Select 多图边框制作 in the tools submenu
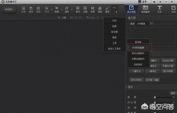This screenshot has height=113, width=177. click(138, 59)
